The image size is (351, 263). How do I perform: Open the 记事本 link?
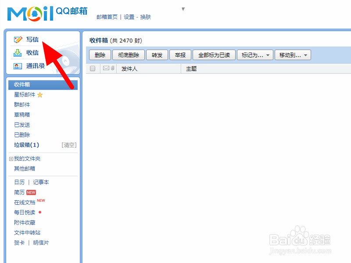coord(41,182)
